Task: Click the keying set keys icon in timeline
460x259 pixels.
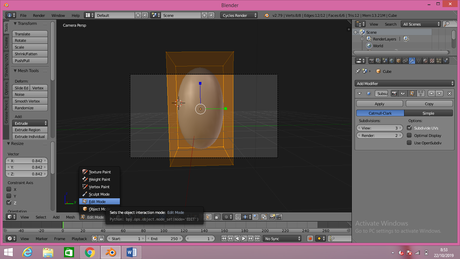Action: pyautogui.click(x=331, y=238)
